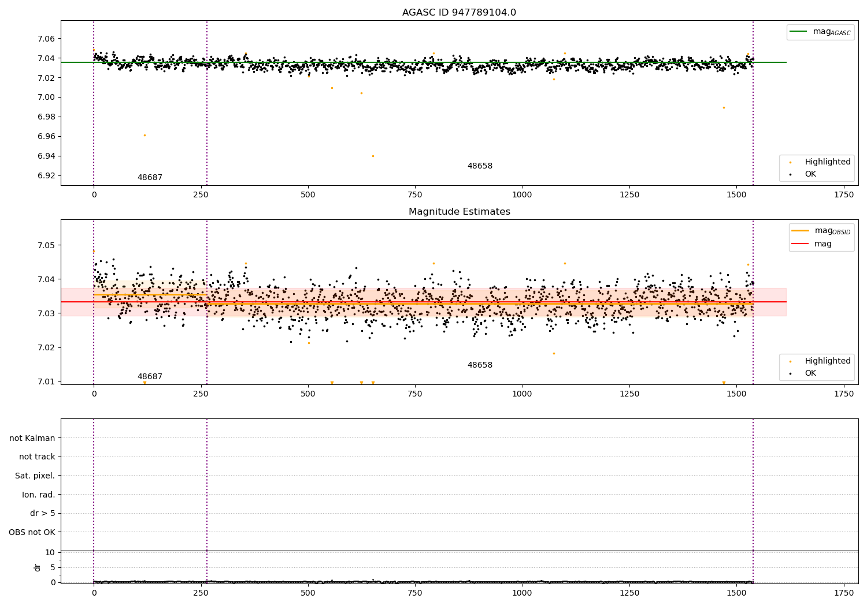Screen dimensions: 867x606
Task: Click the 'AGASC ID 947789104.0' title
Action: (x=459, y=13)
